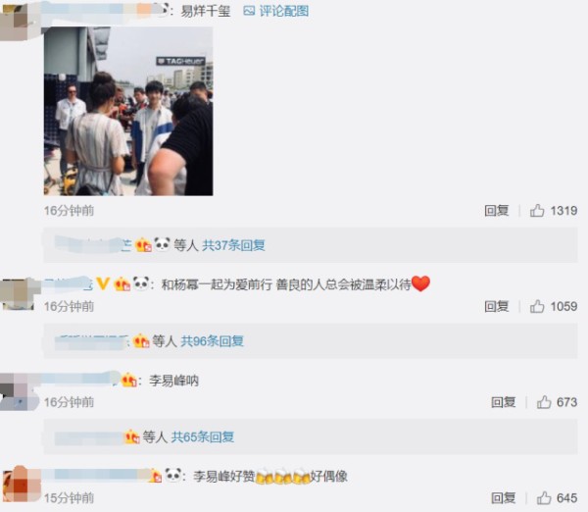Reply to the 易烊千玺 photo comment
Viewport: 588px width, 512px height.
click(497, 211)
